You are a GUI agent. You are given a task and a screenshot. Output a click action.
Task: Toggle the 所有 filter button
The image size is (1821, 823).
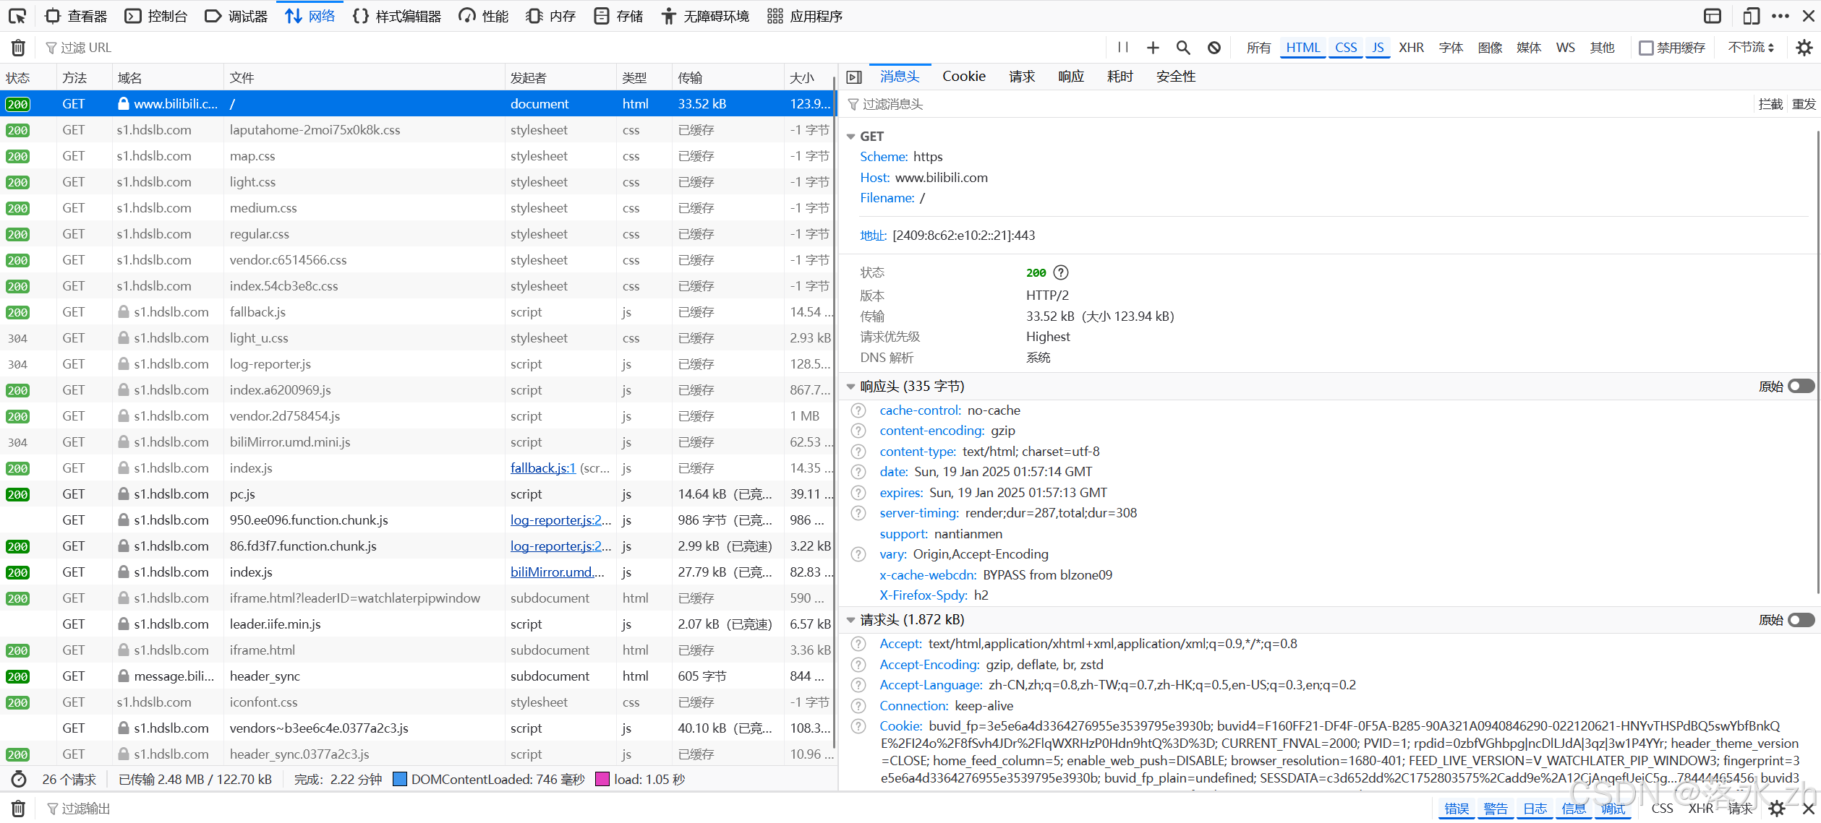1258,48
